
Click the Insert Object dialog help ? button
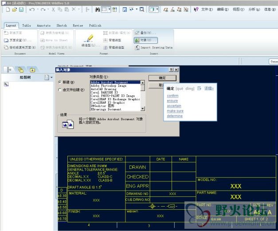point(171,70)
